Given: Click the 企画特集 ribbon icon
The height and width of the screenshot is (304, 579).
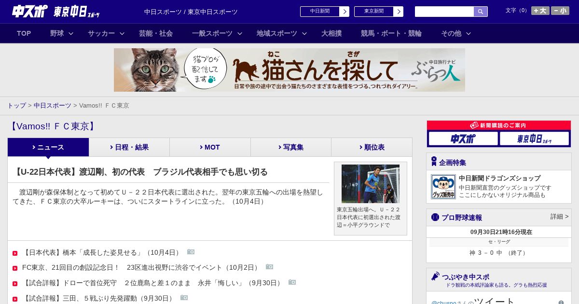Looking at the screenshot, I should (434, 162).
